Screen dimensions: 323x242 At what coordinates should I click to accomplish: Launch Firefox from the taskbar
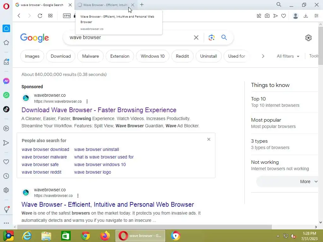[105, 236]
